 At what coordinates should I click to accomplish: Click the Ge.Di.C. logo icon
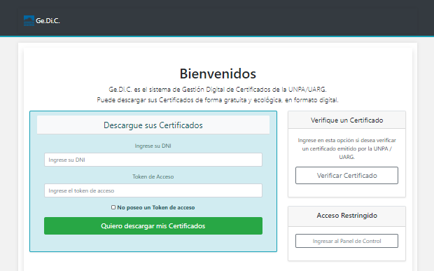29,21
